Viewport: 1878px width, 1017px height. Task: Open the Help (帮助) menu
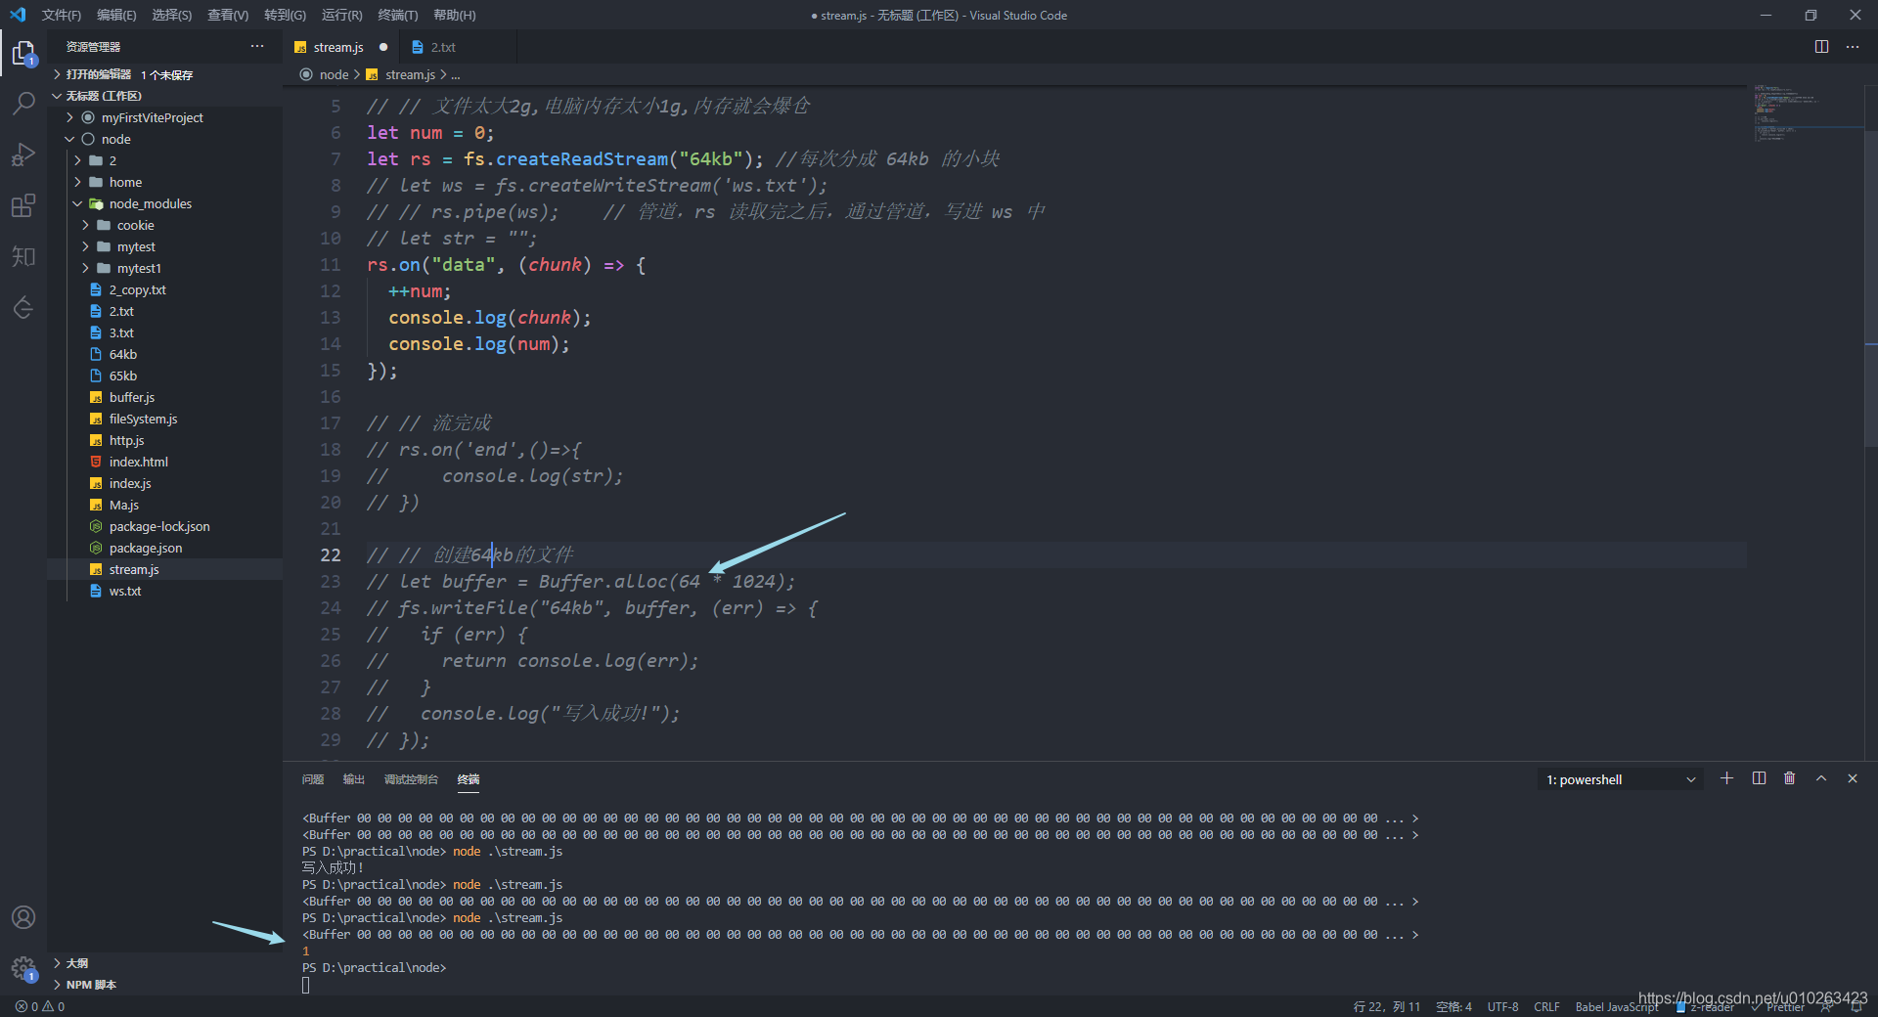point(455,15)
